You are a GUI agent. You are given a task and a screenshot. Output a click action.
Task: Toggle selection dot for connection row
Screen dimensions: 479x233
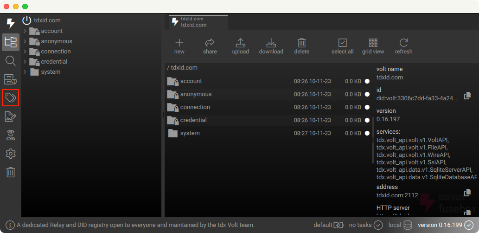pyautogui.click(x=367, y=107)
